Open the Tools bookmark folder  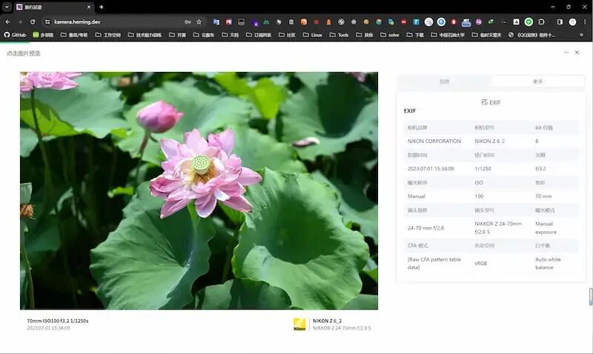[x=339, y=35]
